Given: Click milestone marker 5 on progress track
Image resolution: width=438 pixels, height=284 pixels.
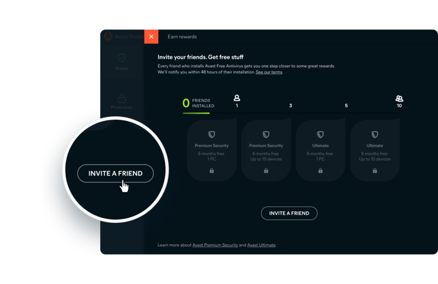Looking at the screenshot, I should click(346, 105).
